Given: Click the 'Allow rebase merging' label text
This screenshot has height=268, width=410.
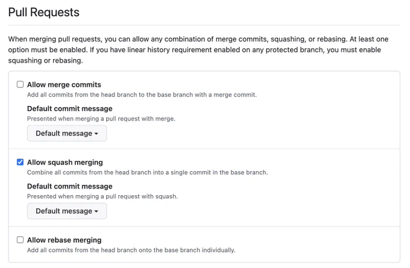Looking at the screenshot, I should tap(65, 240).
